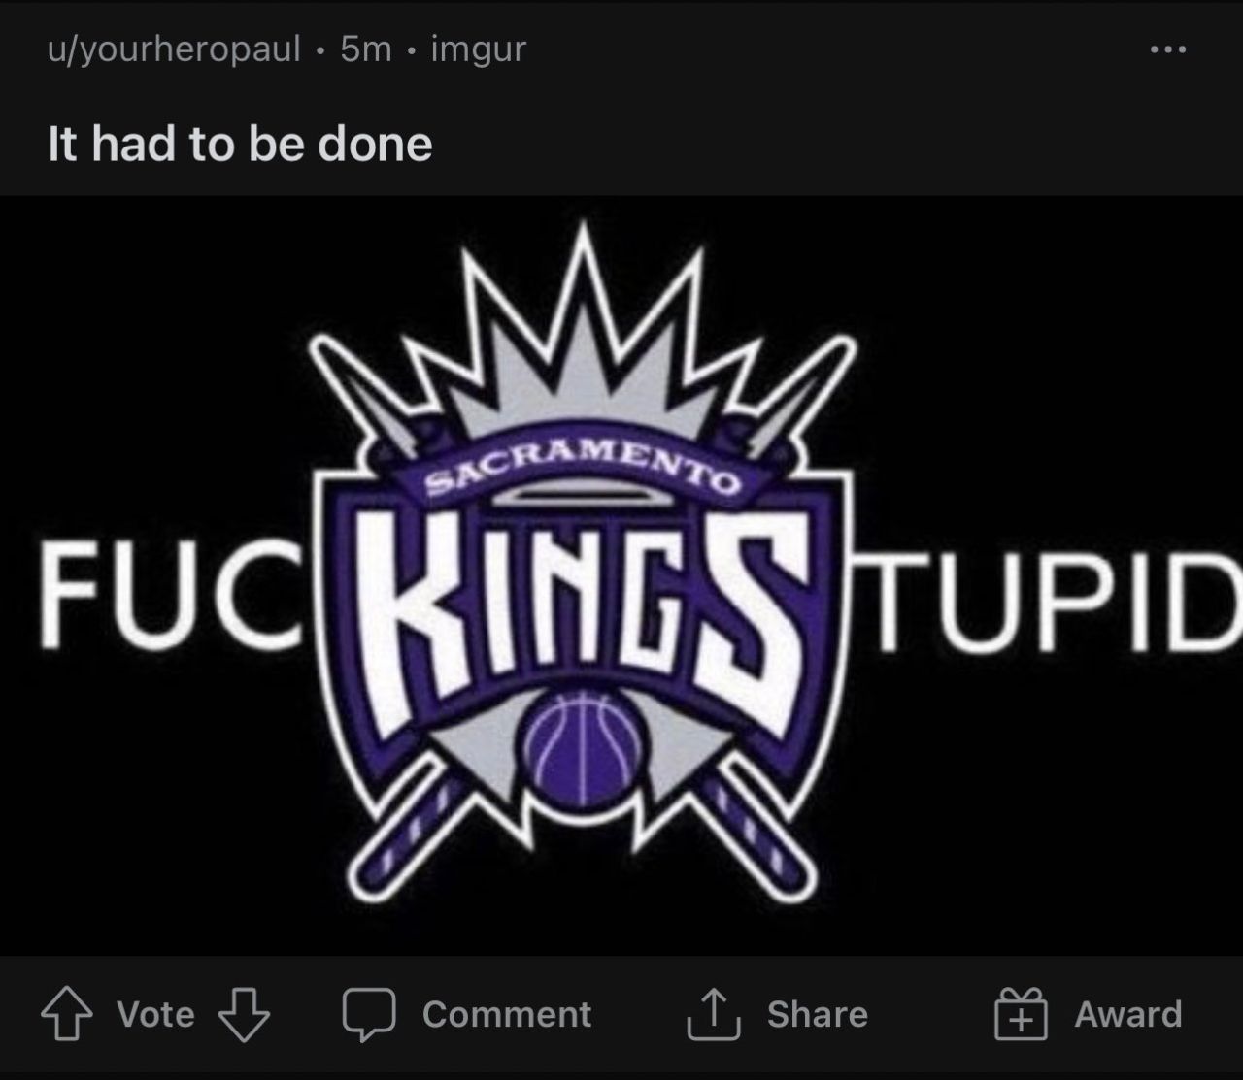Upvote the post with the up arrow
This screenshot has width=1243, height=1080.
66,1015
